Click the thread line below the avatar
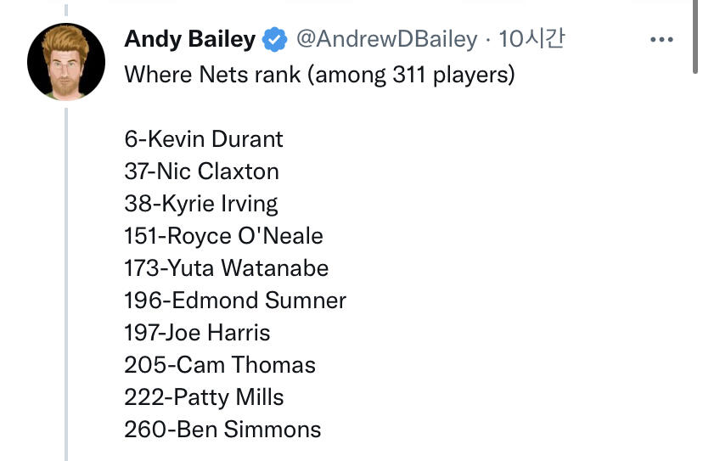703x461 pixels. (x=66, y=280)
